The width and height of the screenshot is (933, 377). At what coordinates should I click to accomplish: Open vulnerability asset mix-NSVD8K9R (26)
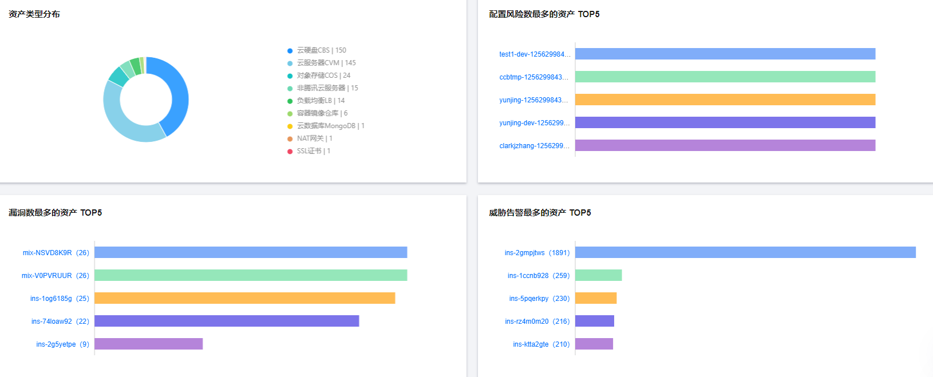56,253
